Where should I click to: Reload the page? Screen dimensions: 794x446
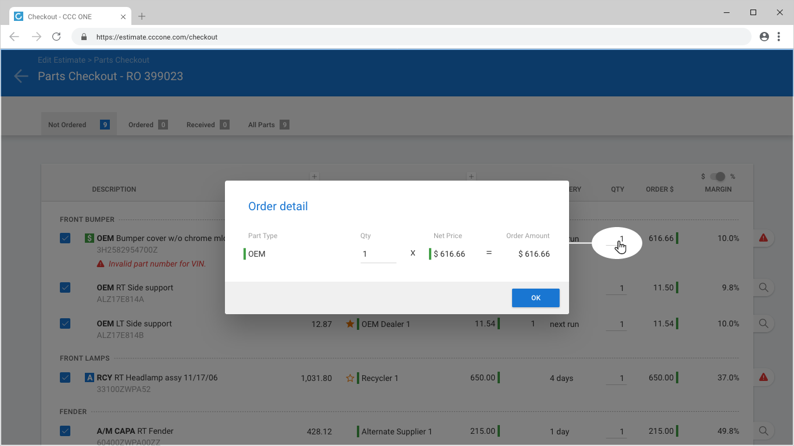click(56, 37)
